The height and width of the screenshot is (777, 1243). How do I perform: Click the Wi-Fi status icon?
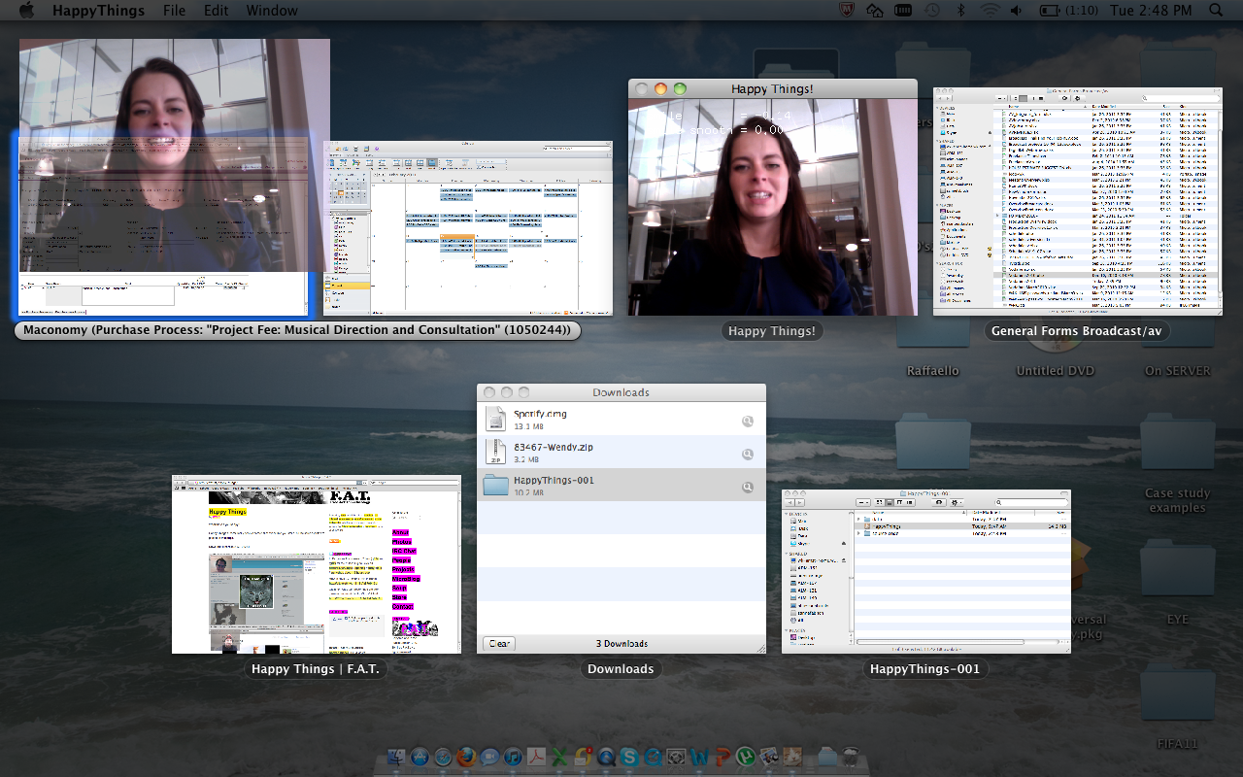(x=990, y=11)
